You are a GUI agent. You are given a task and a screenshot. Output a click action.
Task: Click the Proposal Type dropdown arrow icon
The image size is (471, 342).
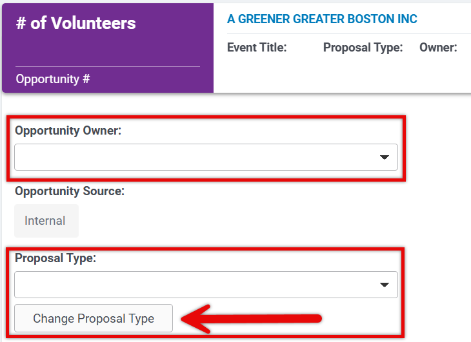(384, 285)
